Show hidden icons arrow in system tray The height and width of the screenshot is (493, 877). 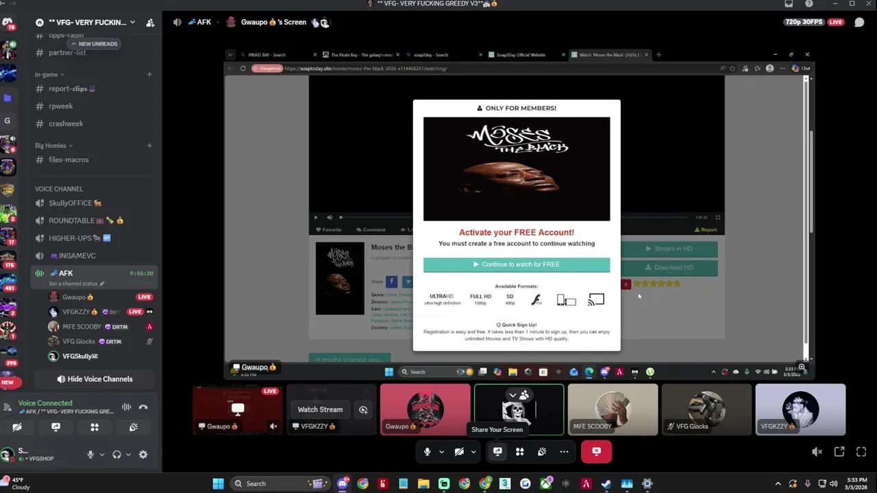778,483
